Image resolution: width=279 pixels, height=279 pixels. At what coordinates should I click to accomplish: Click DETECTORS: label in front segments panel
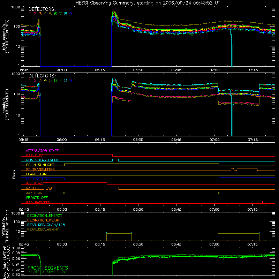[x=42, y=9]
